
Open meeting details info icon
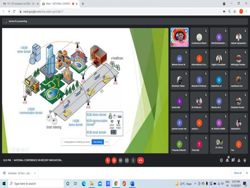coord(221,160)
